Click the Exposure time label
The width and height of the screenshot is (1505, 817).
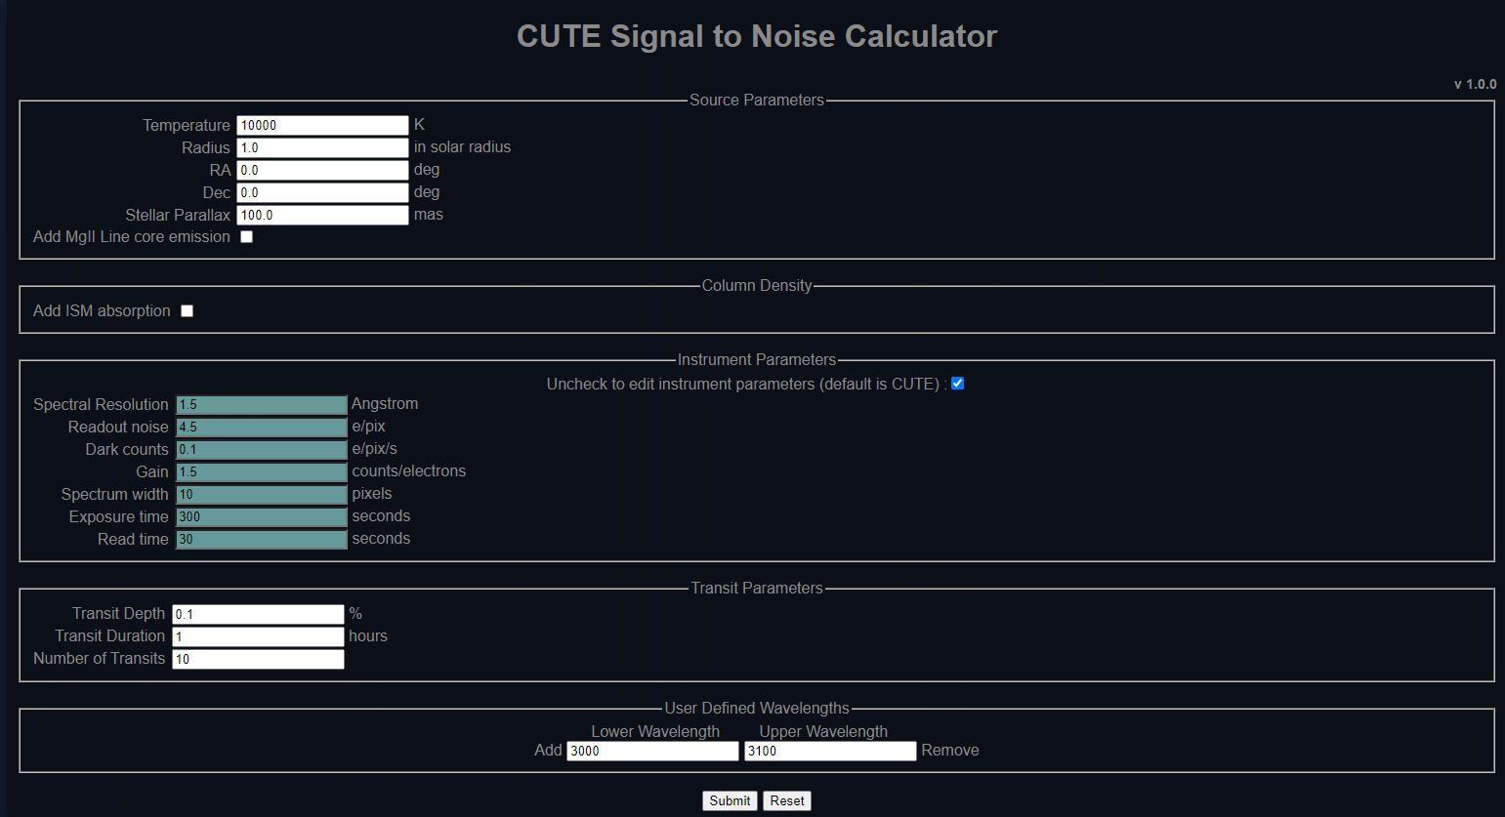click(119, 516)
